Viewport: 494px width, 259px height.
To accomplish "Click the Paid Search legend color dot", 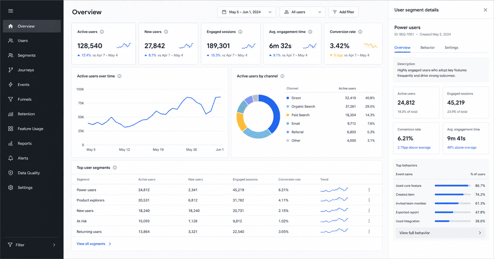I will [288, 115].
